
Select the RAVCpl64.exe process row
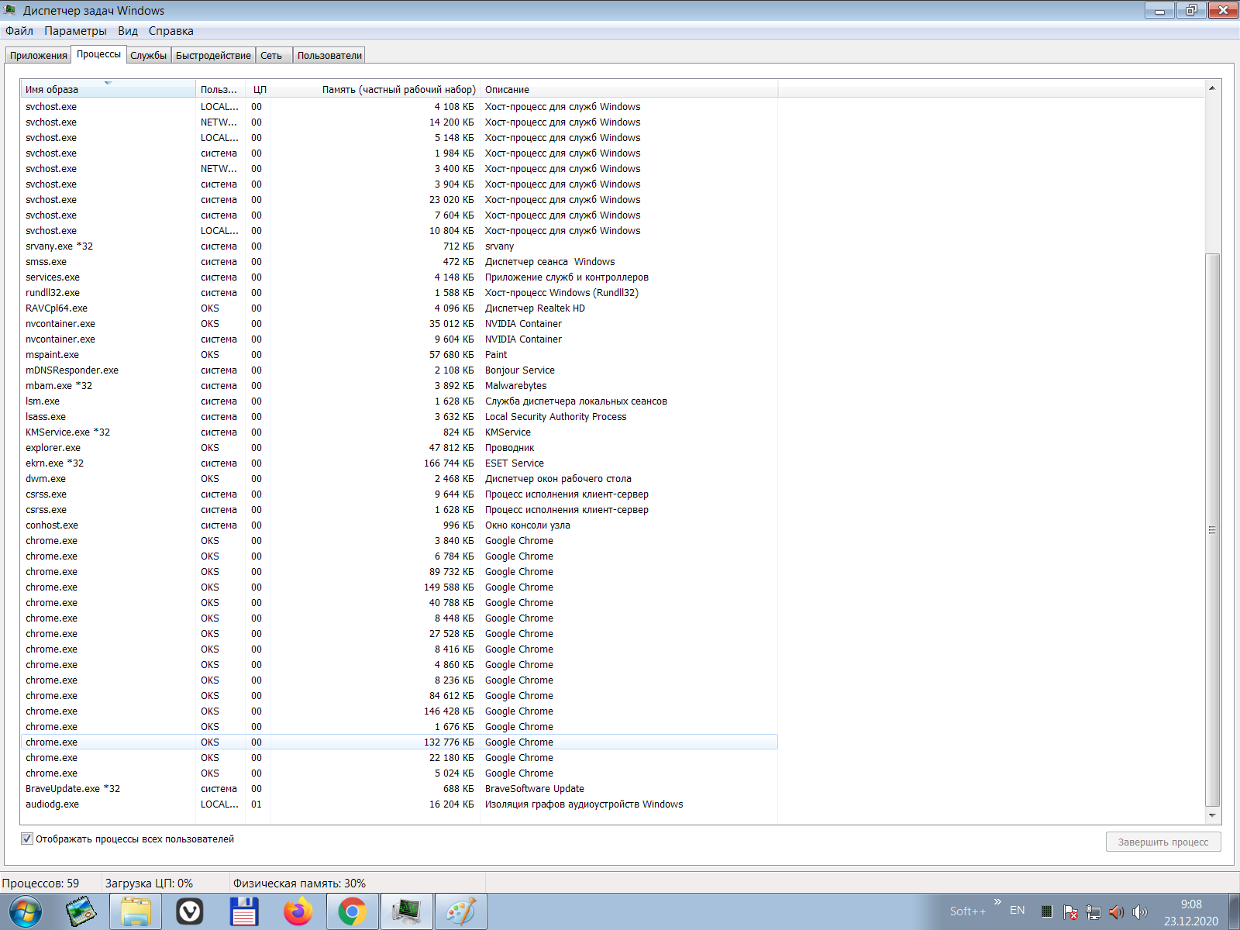coord(399,308)
